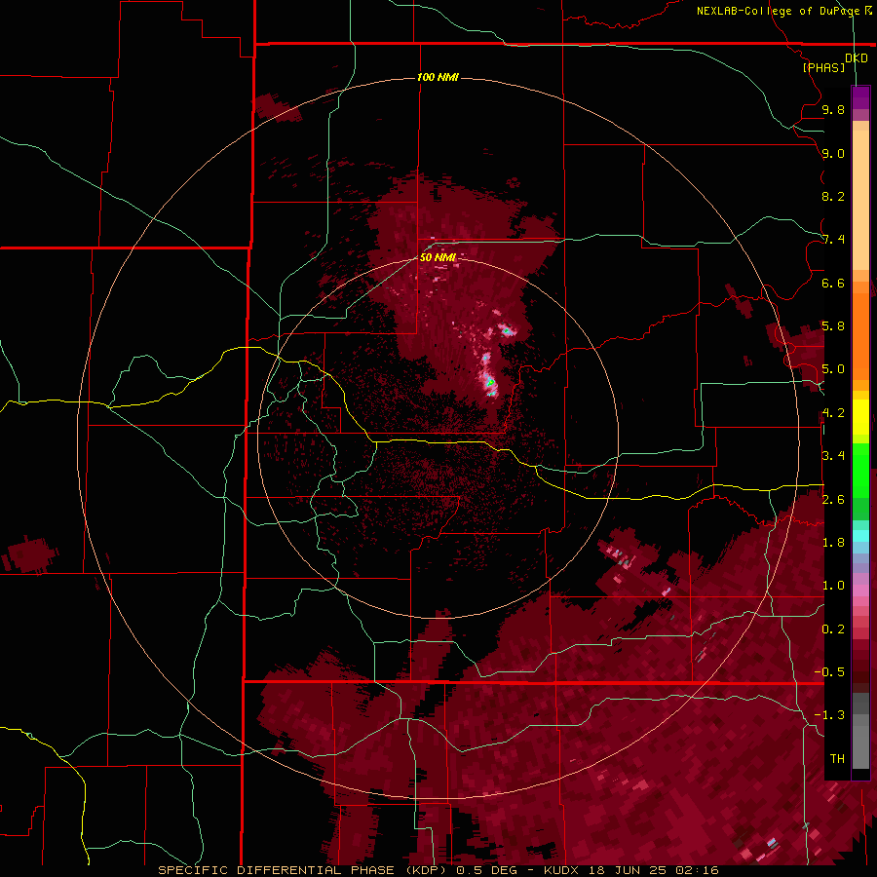Click the gray section at the color bar bottom
877x877 pixels.
[860, 731]
